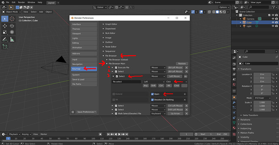The image size is (279, 145).
Task: Hide the Cube in the viewport
Action: [x=273, y=22]
